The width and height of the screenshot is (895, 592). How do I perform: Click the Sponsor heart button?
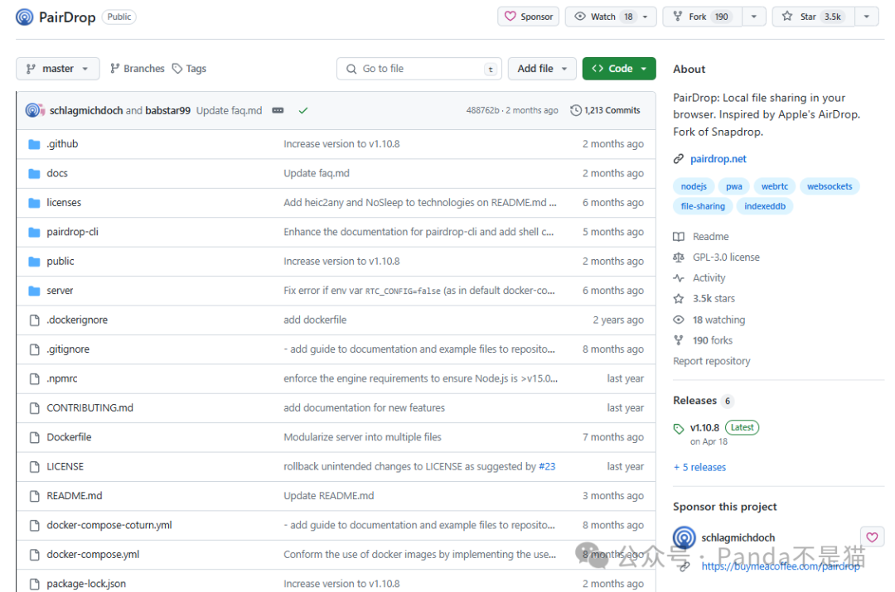(x=529, y=17)
